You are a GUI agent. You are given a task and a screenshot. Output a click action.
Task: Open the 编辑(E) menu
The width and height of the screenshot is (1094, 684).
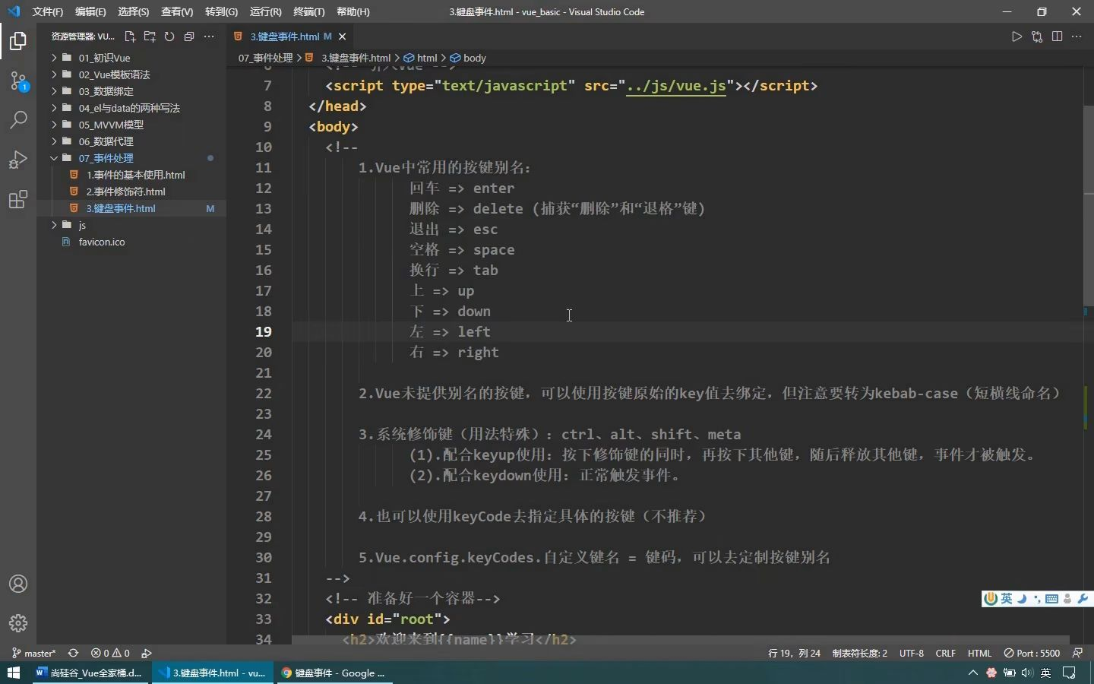click(90, 11)
